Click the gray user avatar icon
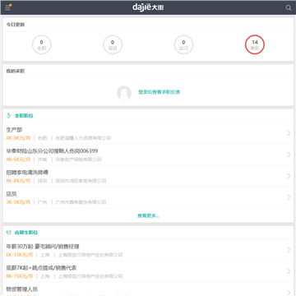The image size is (296, 296). tap(124, 93)
